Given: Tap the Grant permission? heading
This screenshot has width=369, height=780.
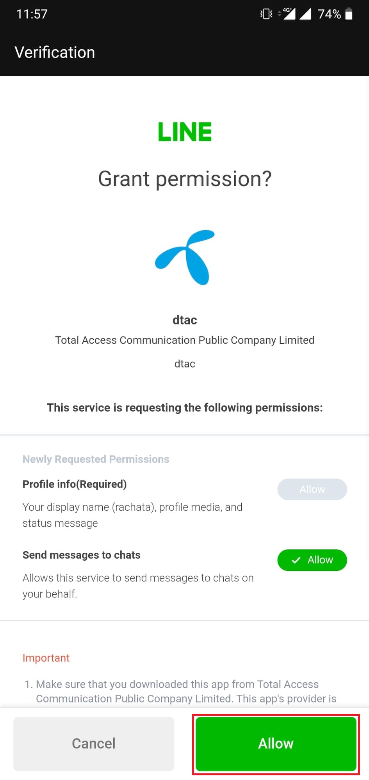Looking at the screenshot, I should [x=185, y=179].
